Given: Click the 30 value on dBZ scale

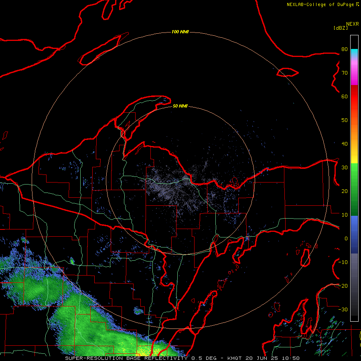Looking at the screenshot, I should (x=345, y=168).
